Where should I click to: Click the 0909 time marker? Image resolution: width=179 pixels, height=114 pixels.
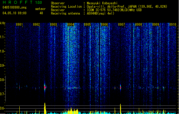pos(156,24)
